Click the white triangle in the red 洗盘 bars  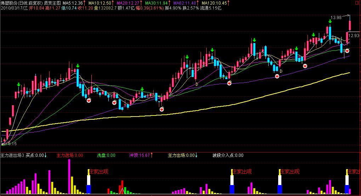point(122,191)
